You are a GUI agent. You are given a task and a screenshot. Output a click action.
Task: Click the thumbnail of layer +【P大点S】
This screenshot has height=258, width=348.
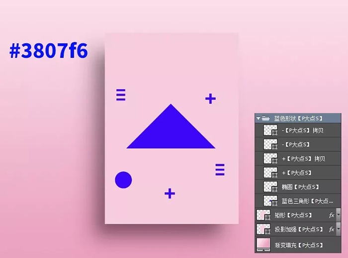(x=270, y=173)
